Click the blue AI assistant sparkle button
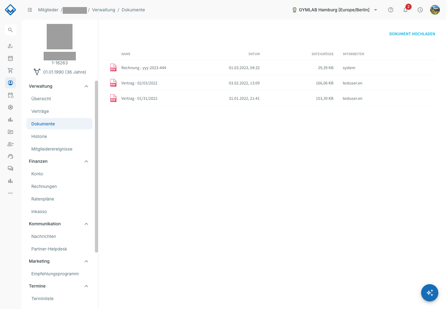 coord(430,293)
